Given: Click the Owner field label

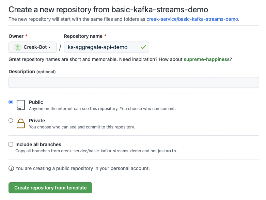Looking at the screenshot, I should coord(16,36).
